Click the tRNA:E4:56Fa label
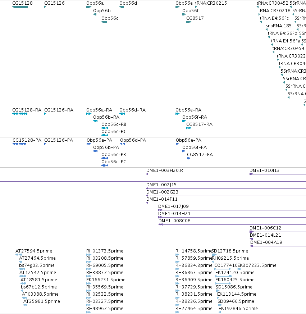306x314 pixels. tap(286, 41)
